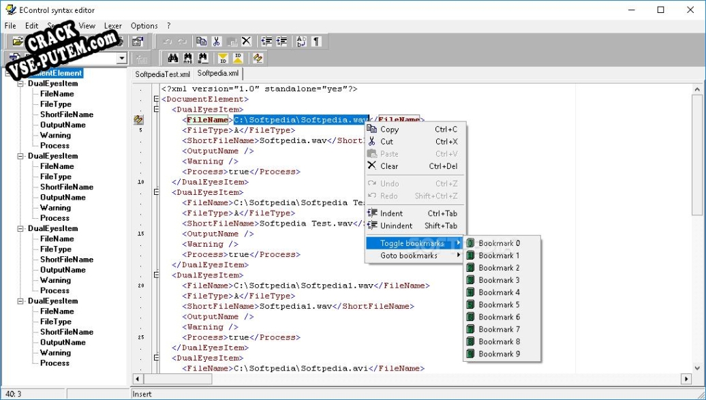Toggle Bookmark 1 in the submenu
The height and width of the screenshot is (400, 706).
(502, 256)
